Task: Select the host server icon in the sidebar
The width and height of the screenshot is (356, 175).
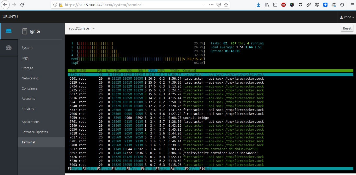Action: click(9, 31)
